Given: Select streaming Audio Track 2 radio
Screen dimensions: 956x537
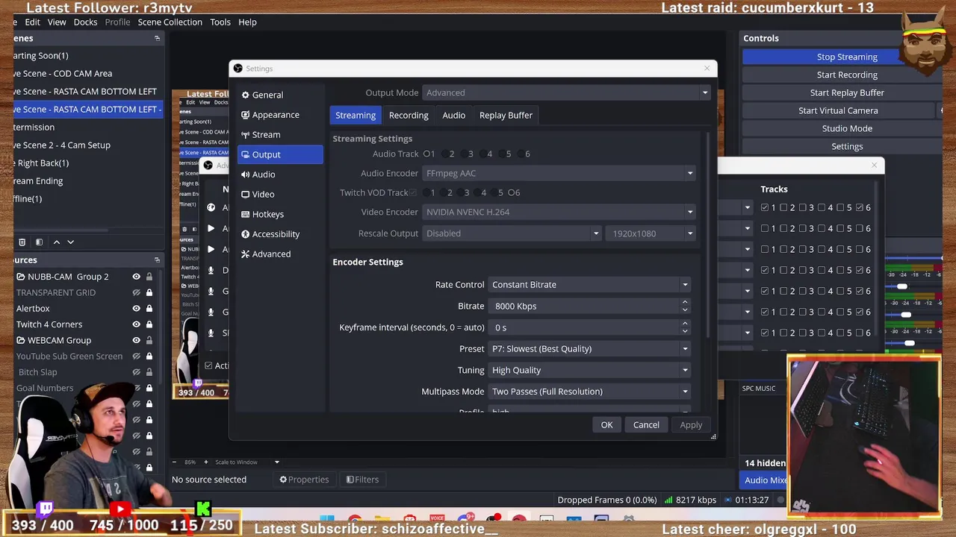Looking at the screenshot, I should tap(447, 154).
